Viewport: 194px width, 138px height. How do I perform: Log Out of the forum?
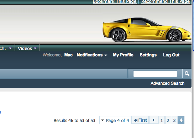(x=171, y=55)
